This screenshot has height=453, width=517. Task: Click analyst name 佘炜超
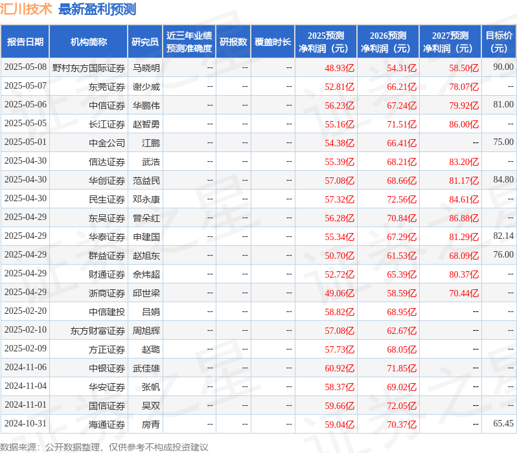point(146,275)
